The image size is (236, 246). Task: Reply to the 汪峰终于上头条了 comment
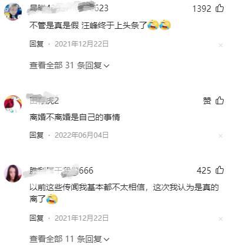tap(36, 44)
